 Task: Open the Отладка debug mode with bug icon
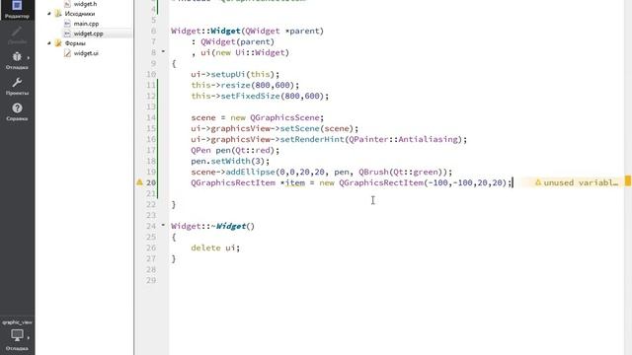[17, 60]
